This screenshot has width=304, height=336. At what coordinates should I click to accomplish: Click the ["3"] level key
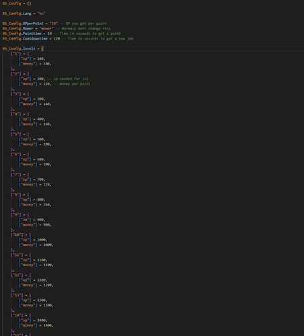click(16, 94)
